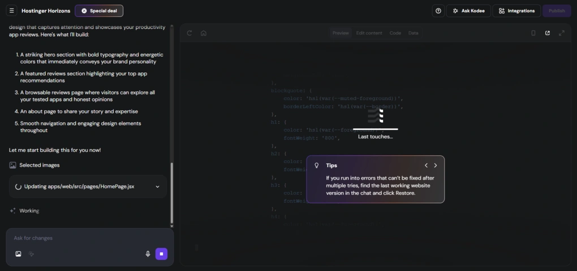Open the hamburger menu beside Hostinger Horizons
Image resolution: width=577 pixels, height=271 pixels.
(x=11, y=11)
